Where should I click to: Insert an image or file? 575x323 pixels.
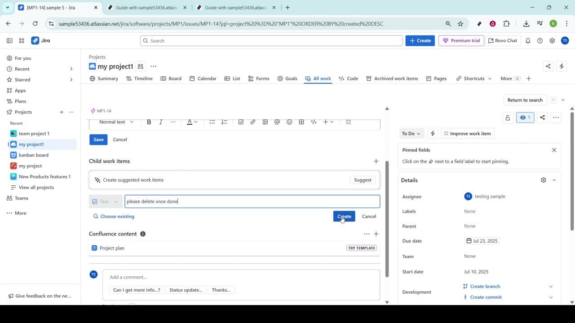click(265, 122)
